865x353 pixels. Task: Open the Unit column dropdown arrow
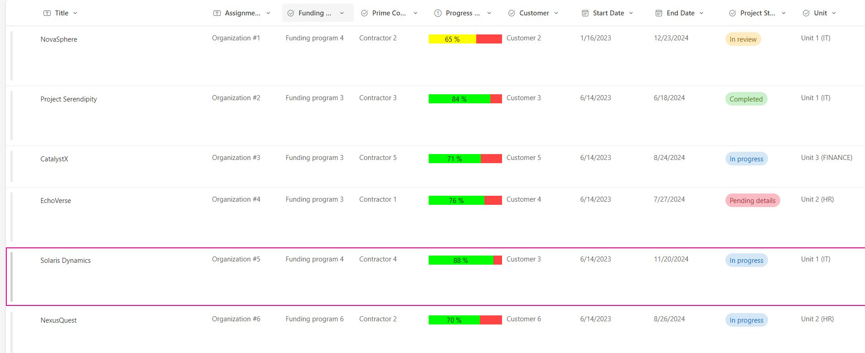[x=834, y=13]
